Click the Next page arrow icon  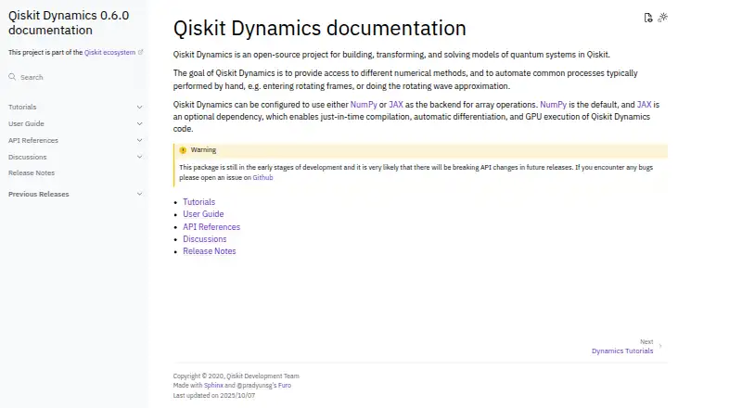coord(660,346)
